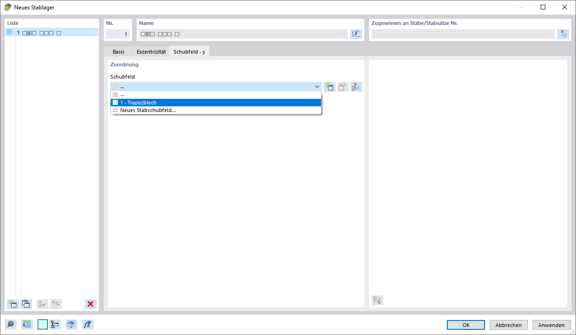This screenshot has height=335, width=576.
Task: Click pick-members cursor icon next to assigned field
Action: coord(563,34)
